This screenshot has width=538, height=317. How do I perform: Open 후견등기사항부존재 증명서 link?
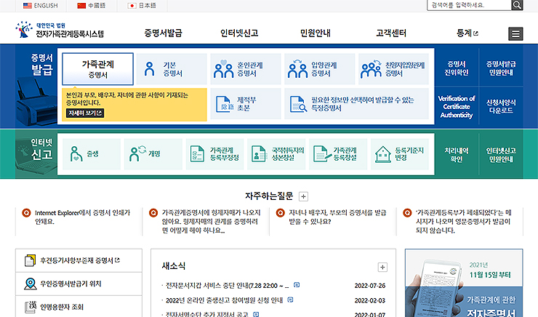[79, 260]
